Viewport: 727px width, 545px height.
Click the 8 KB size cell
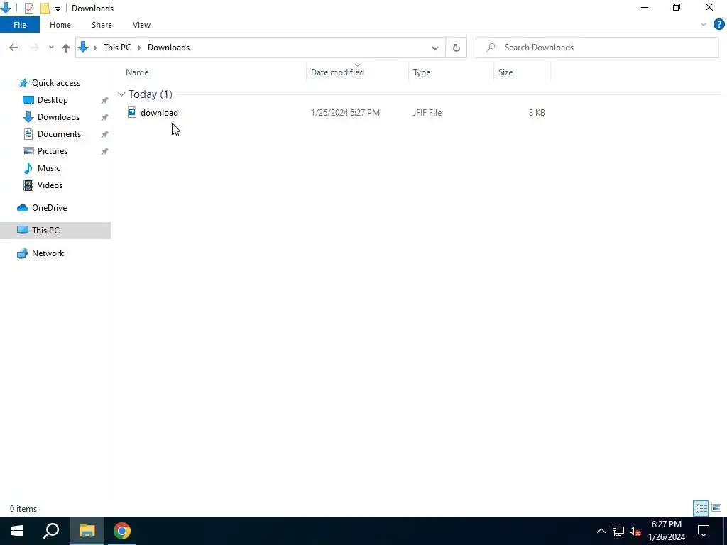coord(537,113)
